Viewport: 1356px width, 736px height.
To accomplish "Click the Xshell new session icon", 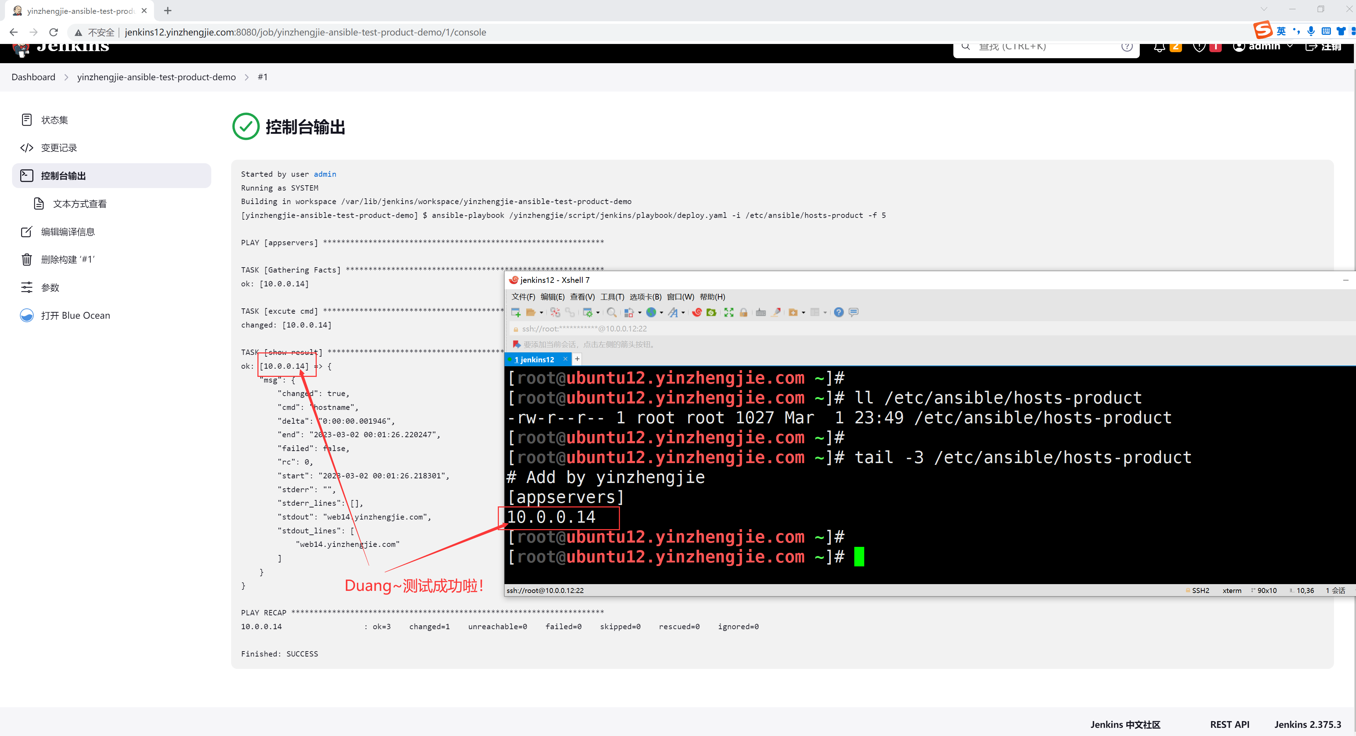I will (516, 313).
